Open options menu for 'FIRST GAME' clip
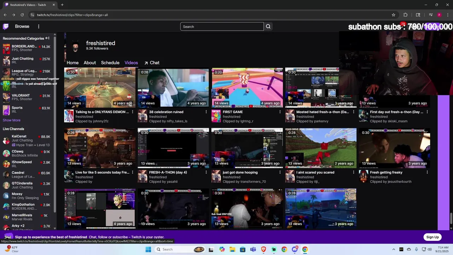The height and width of the screenshot is (255, 453). click(x=280, y=112)
